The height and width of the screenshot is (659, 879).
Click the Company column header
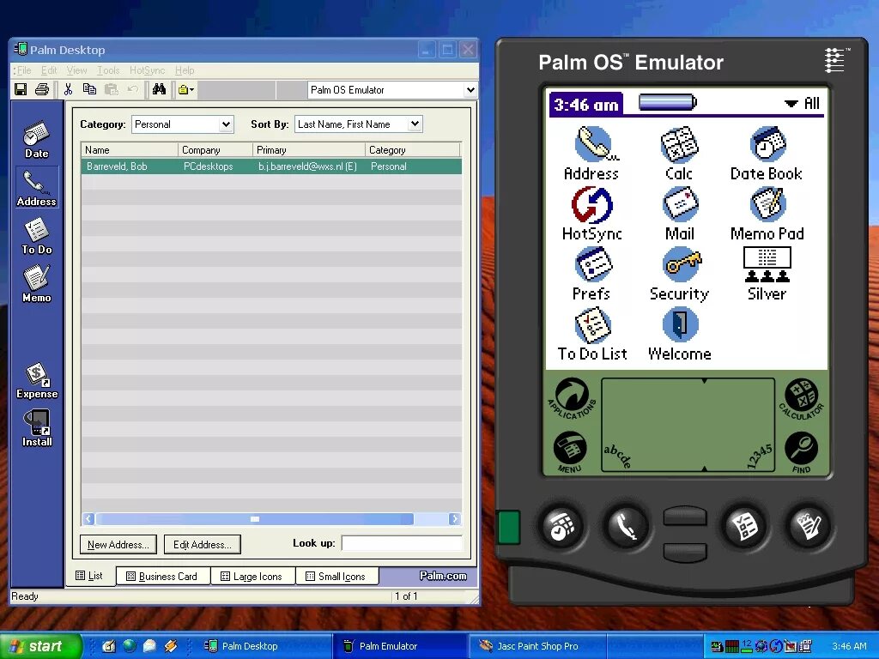pos(215,150)
